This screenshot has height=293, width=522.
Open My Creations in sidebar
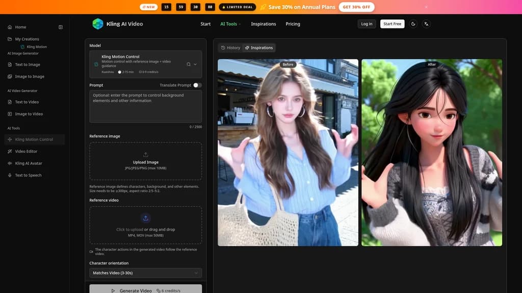[x=27, y=39]
